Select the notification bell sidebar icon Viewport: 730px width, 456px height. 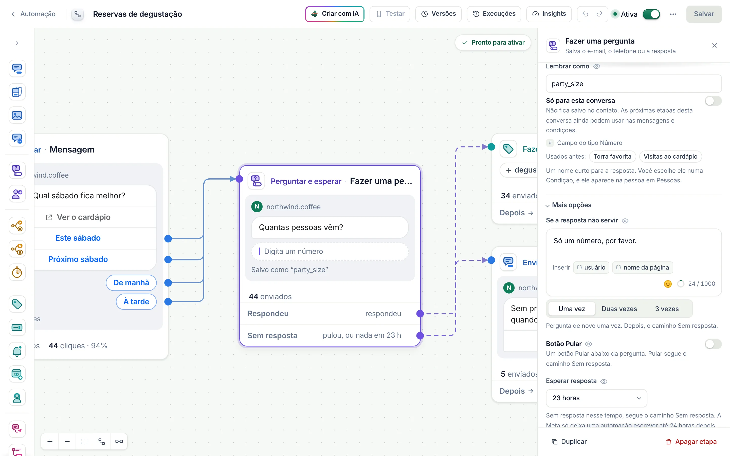tap(17, 351)
